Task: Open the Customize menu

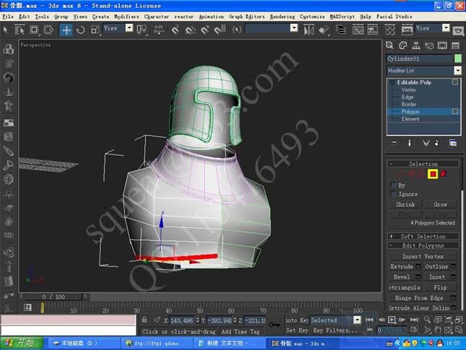Action: click(312, 17)
